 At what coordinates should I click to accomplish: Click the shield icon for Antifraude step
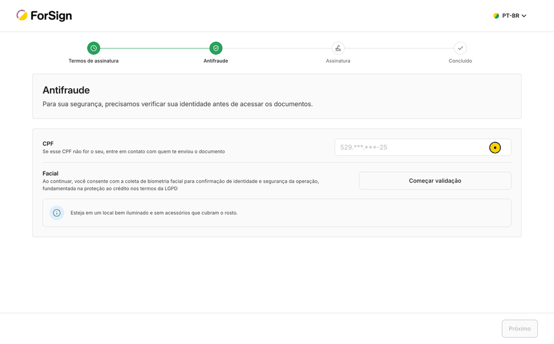(216, 48)
